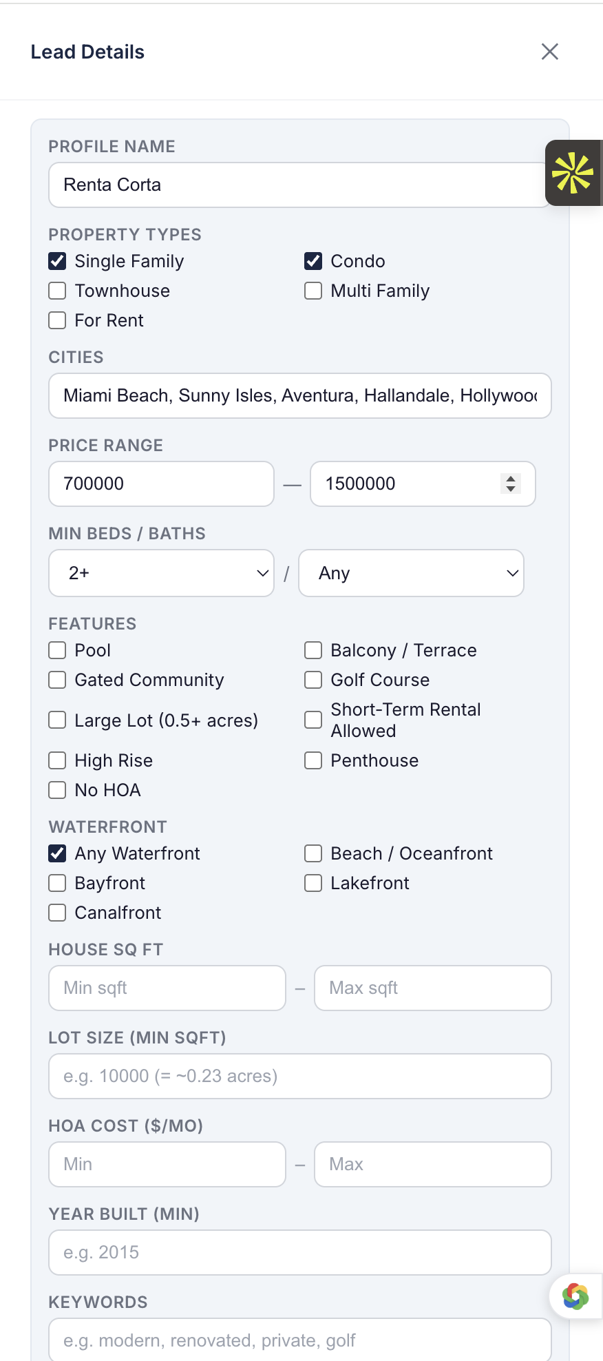This screenshot has height=1361, width=603.
Task: Uncheck the Single Family property type
Action: pyautogui.click(x=57, y=261)
